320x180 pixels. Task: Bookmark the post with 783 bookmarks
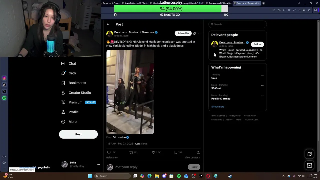(176, 152)
